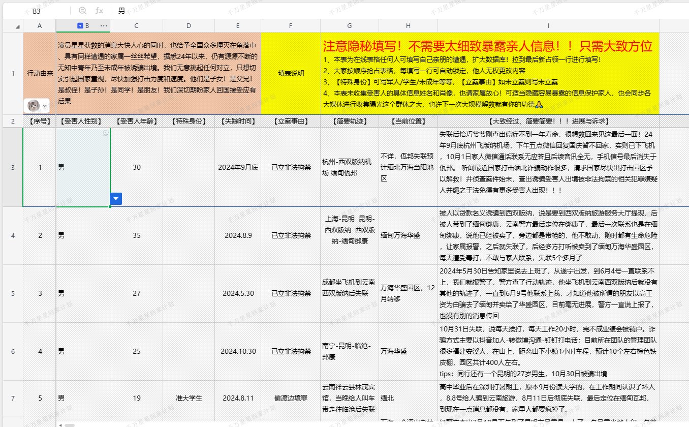The image size is (689, 427).
Task: Open the three-dot menu on column B
Action: tap(104, 25)
